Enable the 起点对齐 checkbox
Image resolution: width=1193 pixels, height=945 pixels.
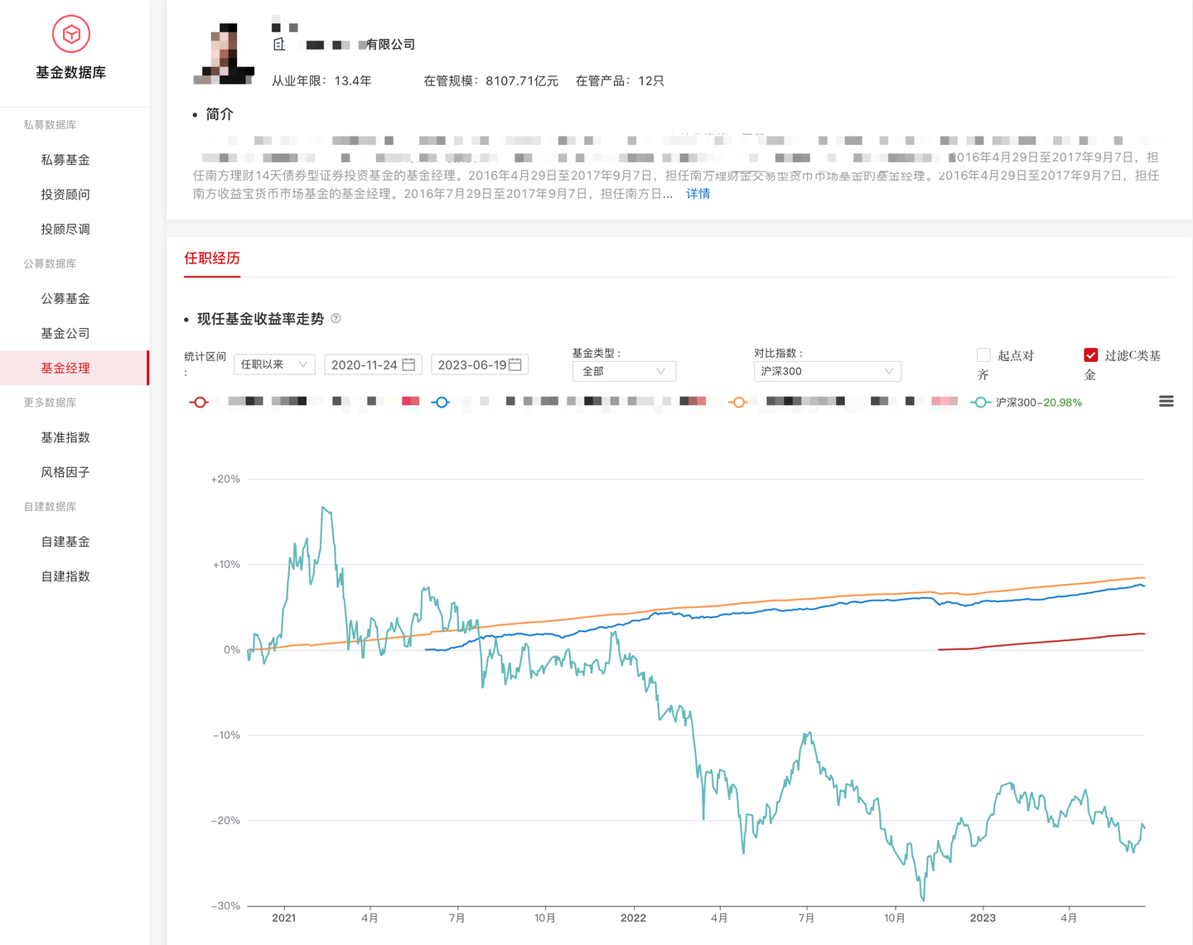(x=983, y=354)
